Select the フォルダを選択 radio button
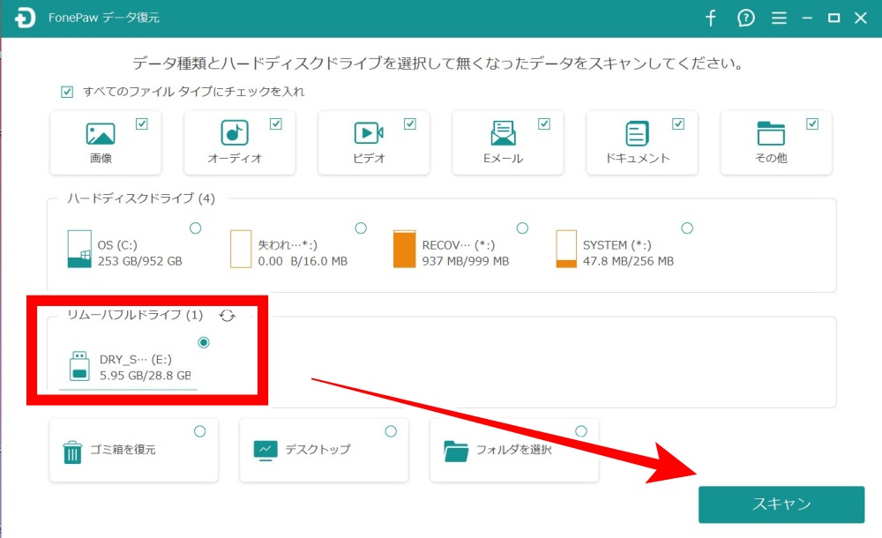 (581, 431)
